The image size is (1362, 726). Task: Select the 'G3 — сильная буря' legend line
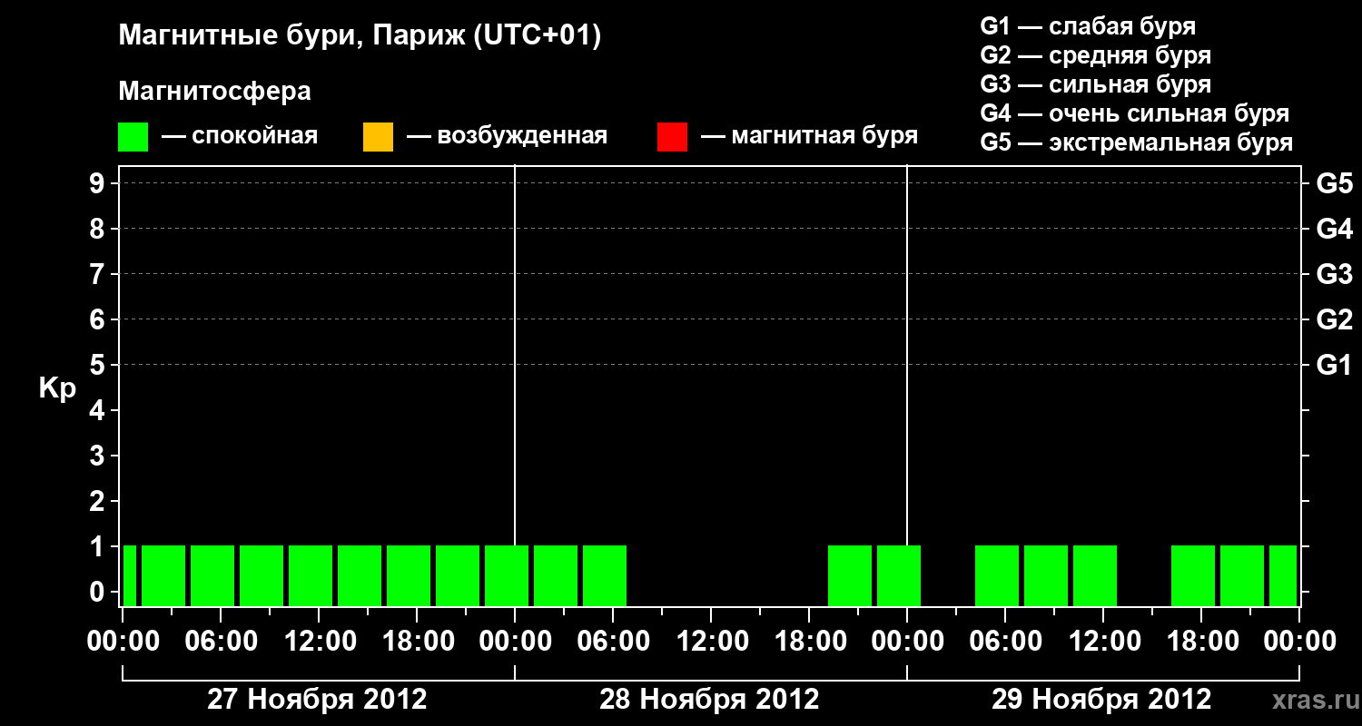pos(1095,84)
